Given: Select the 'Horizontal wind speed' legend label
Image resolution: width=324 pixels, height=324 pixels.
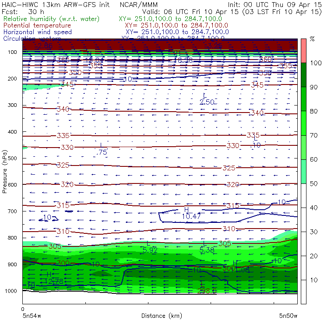Looking at the screenshot, I should (38, 32).
